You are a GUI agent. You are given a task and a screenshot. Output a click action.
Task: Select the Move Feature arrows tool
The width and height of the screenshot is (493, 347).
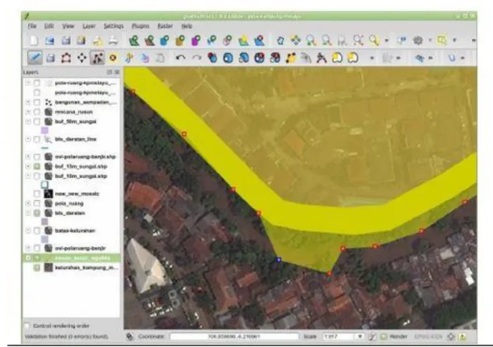[82, 58]
